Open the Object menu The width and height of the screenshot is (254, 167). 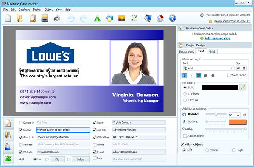click(x=48, y=9)
